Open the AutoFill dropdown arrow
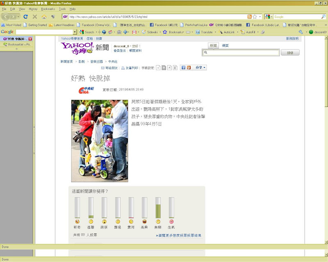The height and width of the screenshot is (262, 328). pos(258,32)
